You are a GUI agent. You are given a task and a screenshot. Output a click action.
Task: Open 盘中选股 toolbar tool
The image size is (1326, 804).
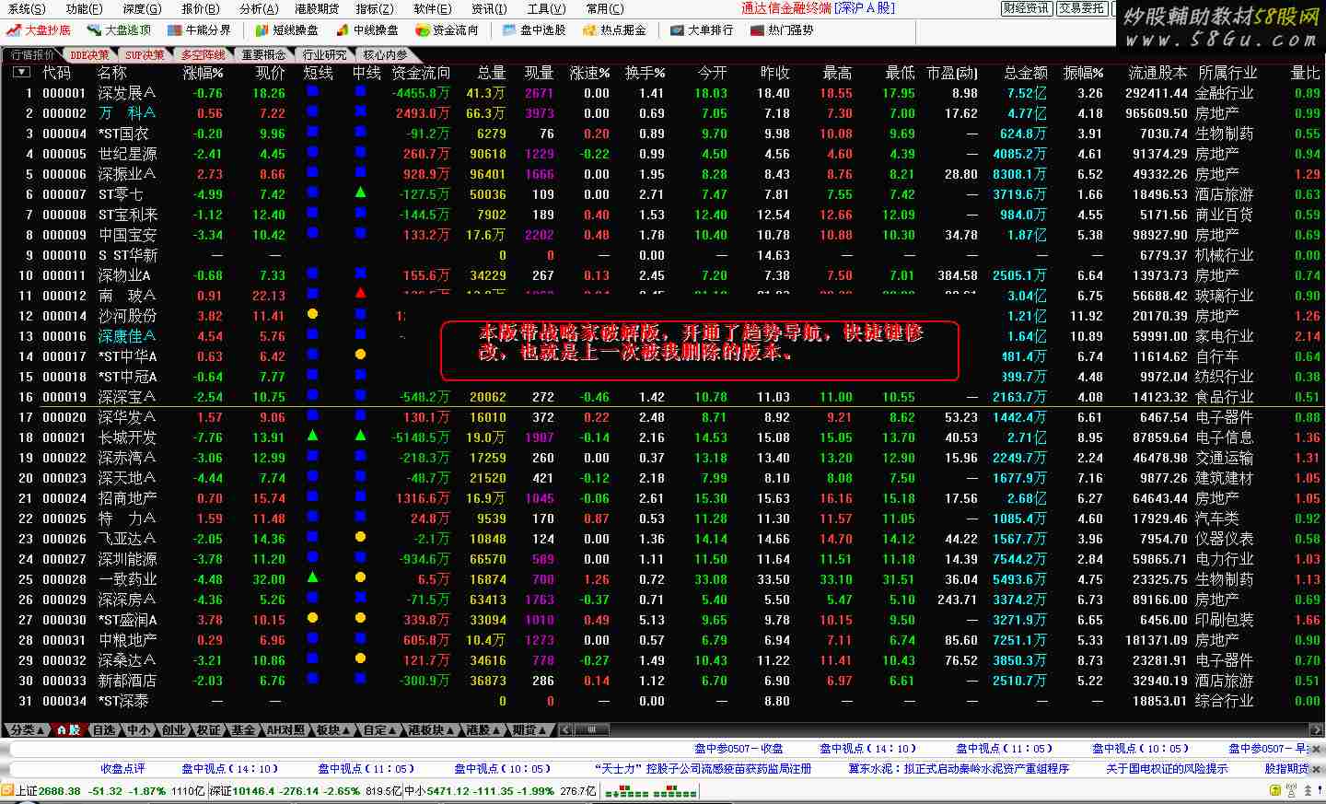pos(534,30)
